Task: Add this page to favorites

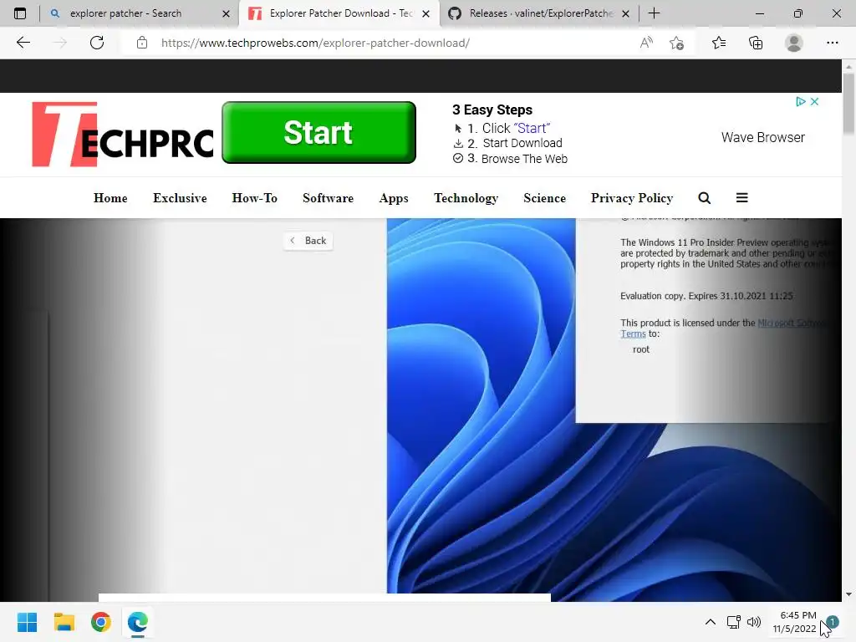Action: [x=677, y=43]
